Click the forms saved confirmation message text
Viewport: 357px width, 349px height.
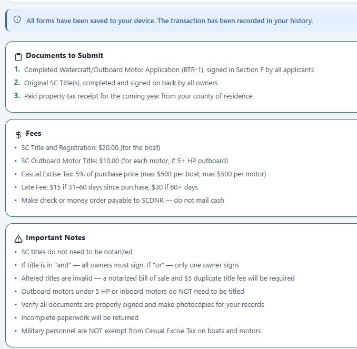point(169,21)
